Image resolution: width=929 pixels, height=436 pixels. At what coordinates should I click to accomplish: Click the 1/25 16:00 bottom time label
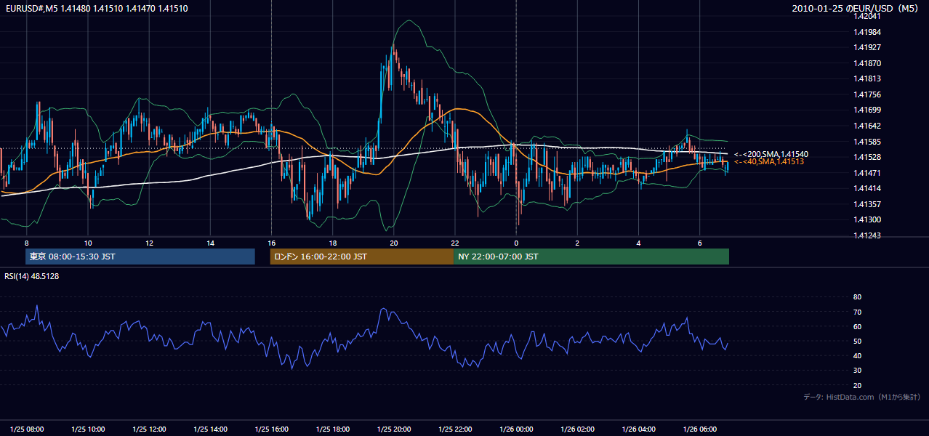[x=272, y=429]
